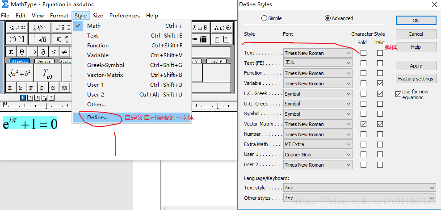Open the File menu
The width and height of the screenshot is (441, 210).
(x=5, y=16)
